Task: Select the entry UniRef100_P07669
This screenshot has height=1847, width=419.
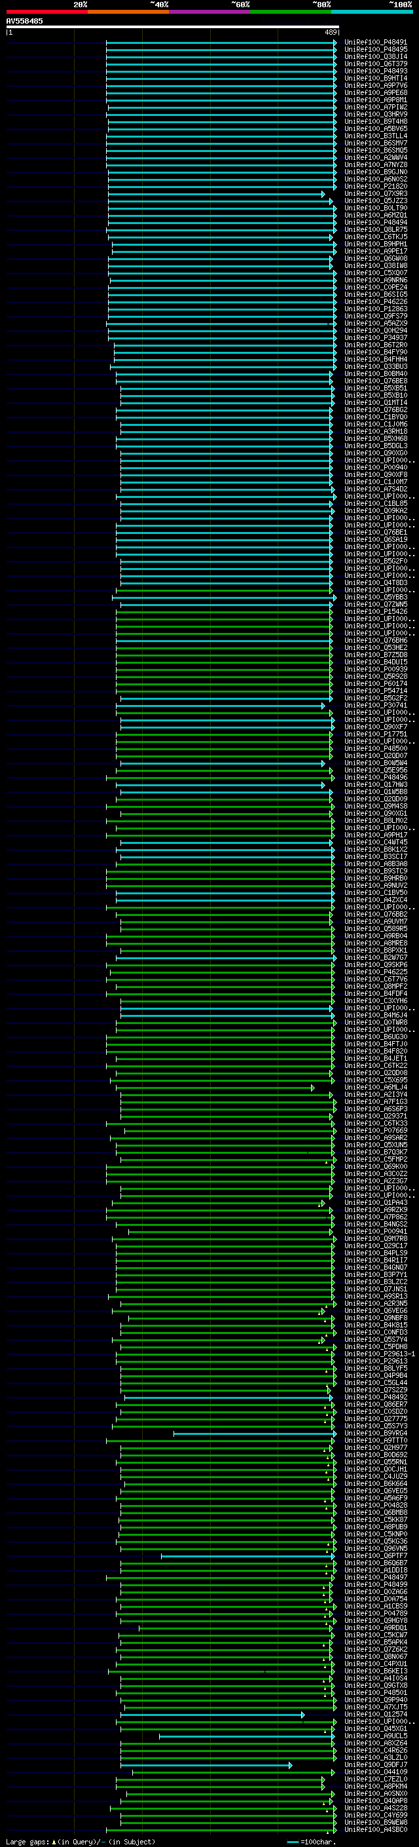Action: (375, 1131)
